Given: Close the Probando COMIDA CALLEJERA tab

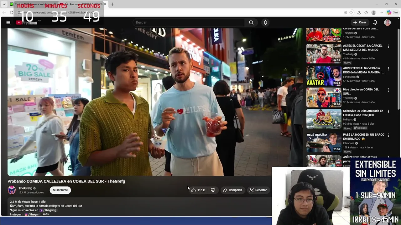Looking at the screenshot, I should click(105, 4).
